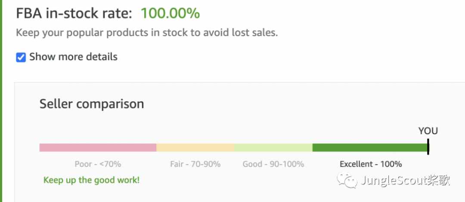This screenshot has height=202, width=465.
Task: Select the pink Poor segment of bar
Action: 98,147
